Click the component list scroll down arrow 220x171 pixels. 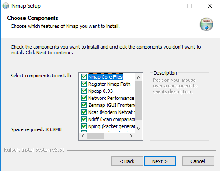click(x=138, y=129)
